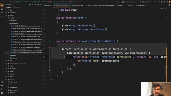Toggle the eye icon in left sidebar
Viewport: 171px width, 96px height.
coord(2,13)
